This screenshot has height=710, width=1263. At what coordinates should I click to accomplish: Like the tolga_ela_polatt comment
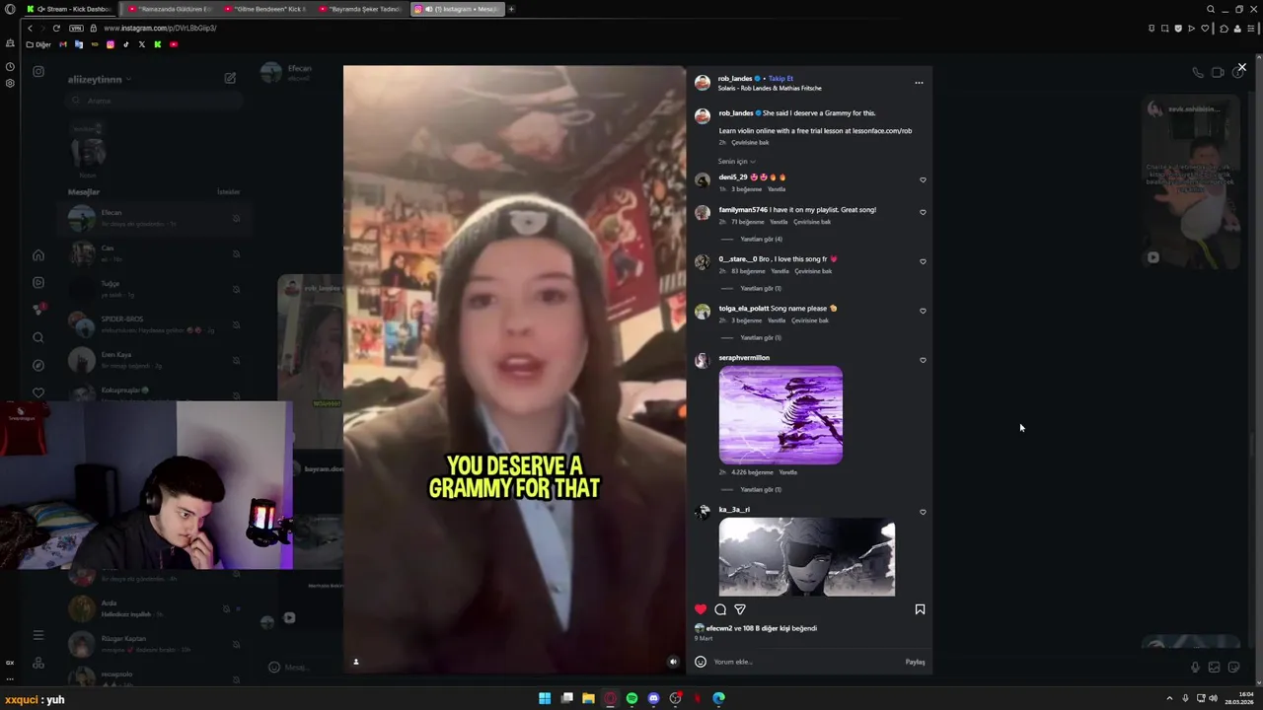tap(923, 311)
